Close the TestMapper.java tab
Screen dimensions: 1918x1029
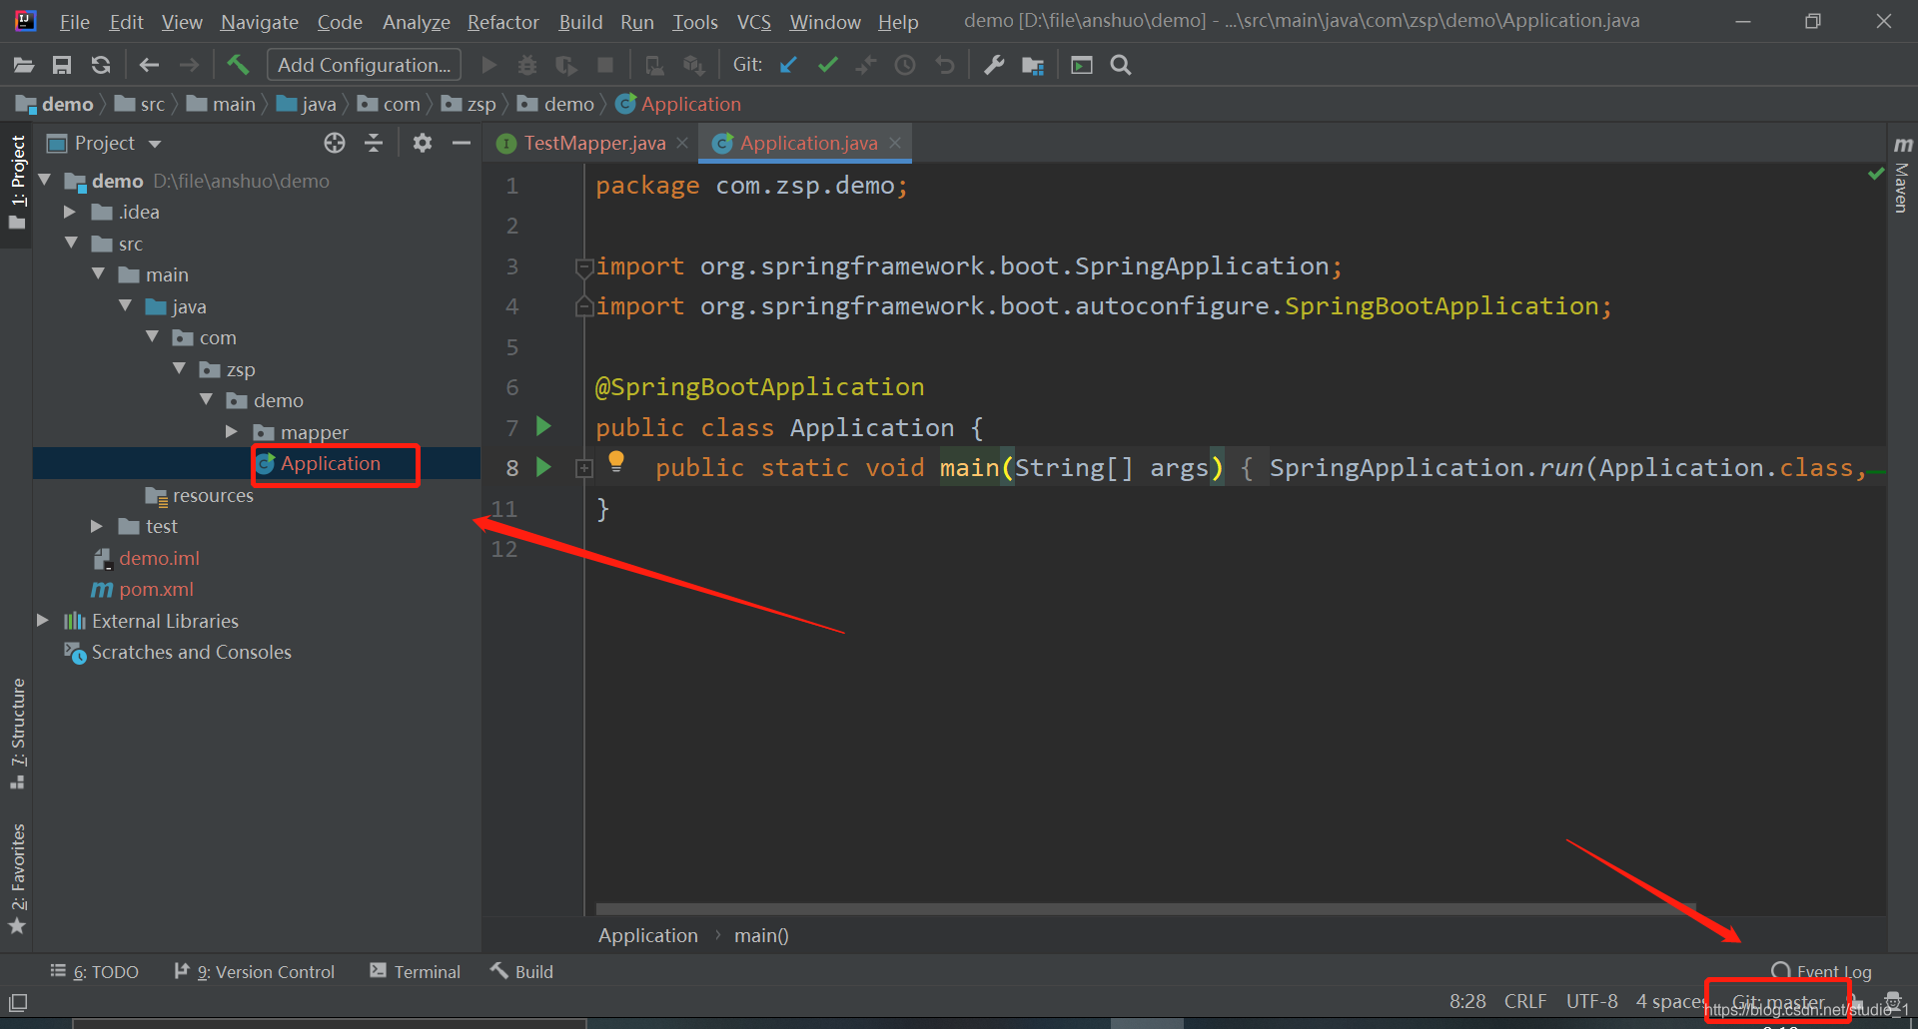682,143
